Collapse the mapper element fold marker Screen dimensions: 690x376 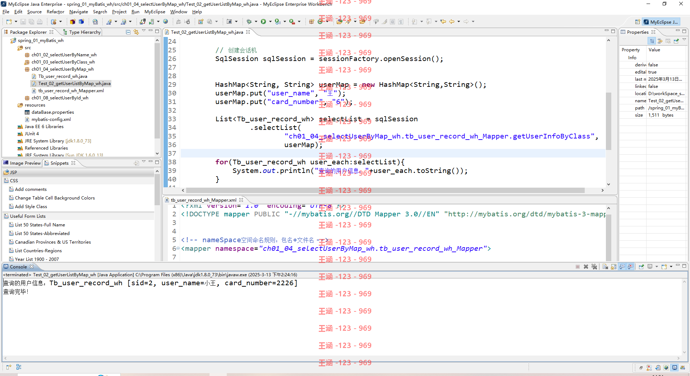tap(178, 248)
